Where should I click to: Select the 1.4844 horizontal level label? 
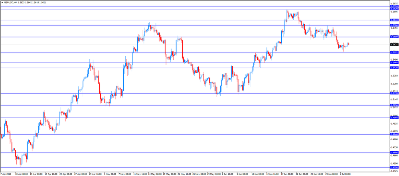pos(394,134)
